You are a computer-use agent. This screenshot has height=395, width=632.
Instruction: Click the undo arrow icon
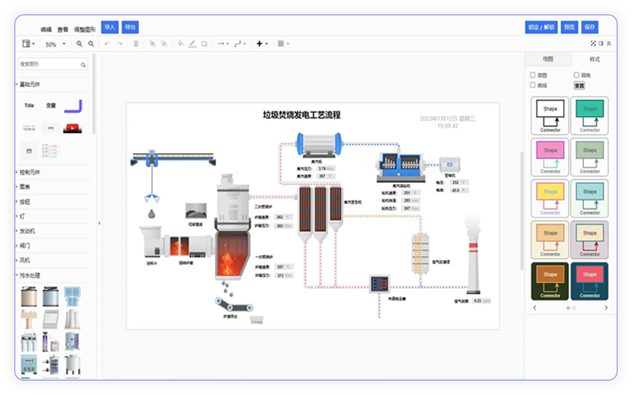pyautogui.click(x=108, y=44)
